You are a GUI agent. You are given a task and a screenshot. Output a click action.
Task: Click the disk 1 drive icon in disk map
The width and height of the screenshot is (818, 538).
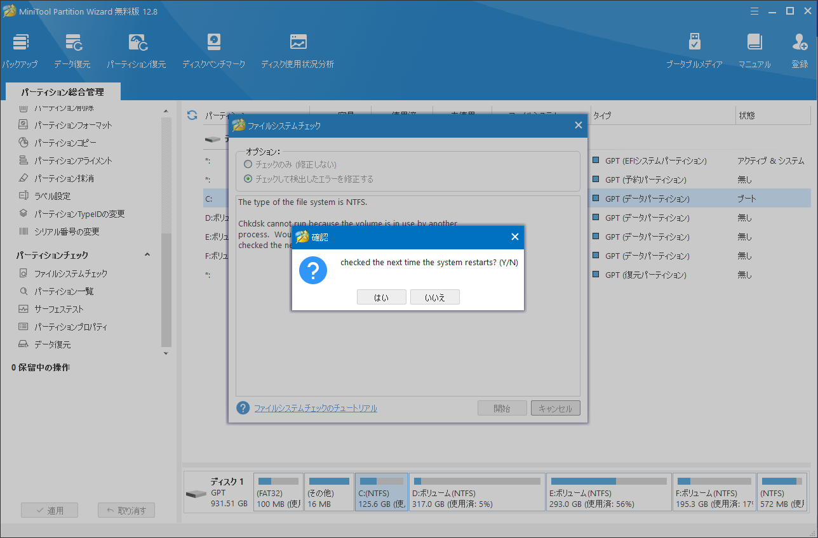coord(196,494)
